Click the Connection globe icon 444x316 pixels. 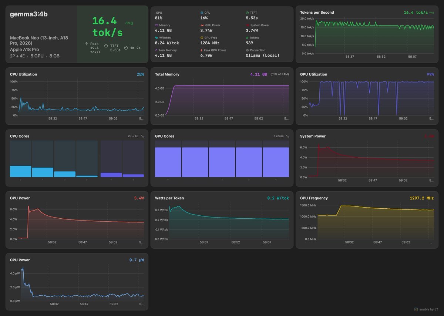tap(247, 50)
